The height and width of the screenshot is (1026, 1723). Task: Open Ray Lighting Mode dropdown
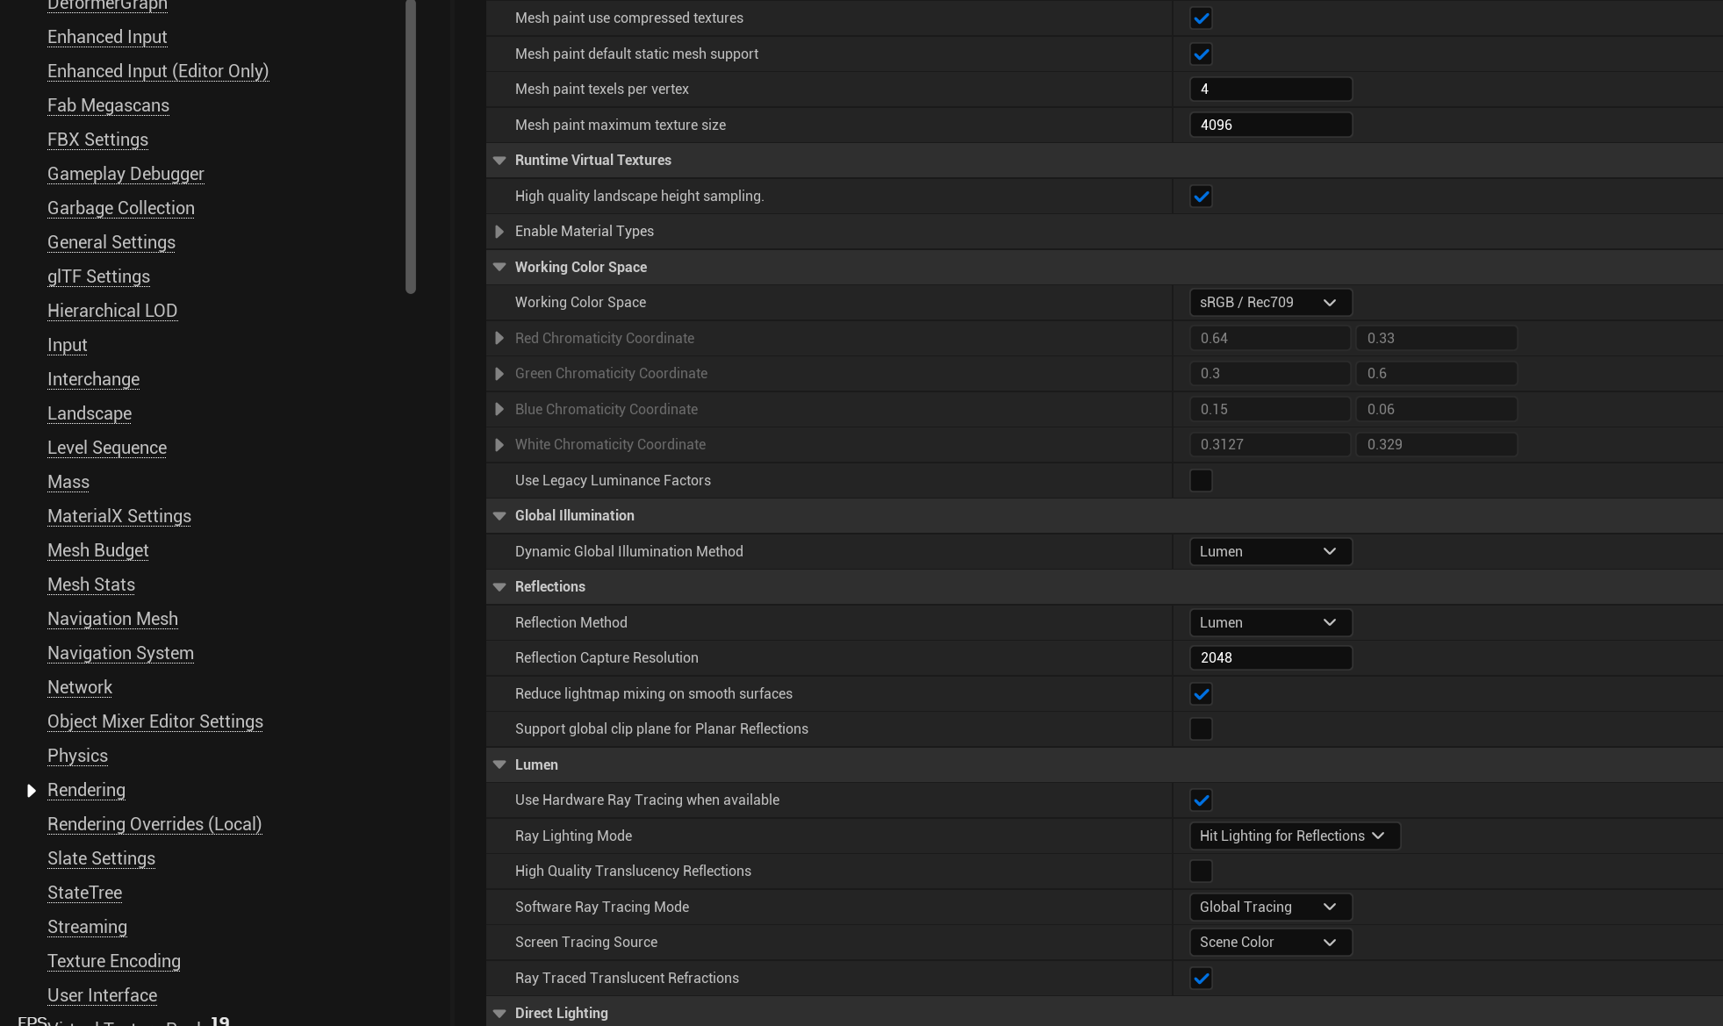pos(1294,836)
